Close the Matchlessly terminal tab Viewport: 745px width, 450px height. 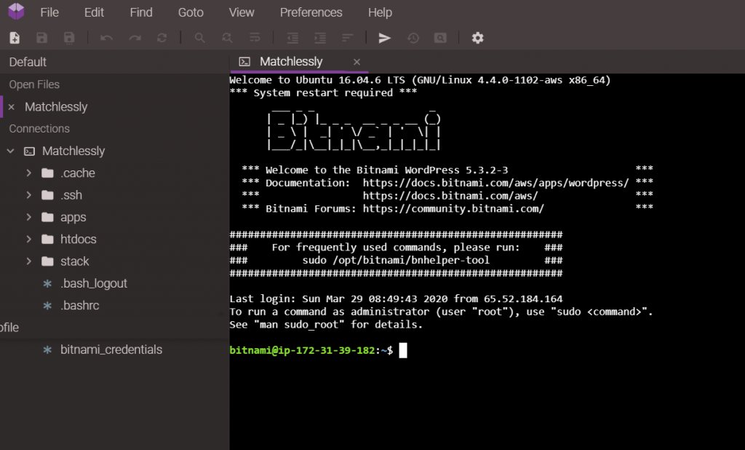coord(356,63)
